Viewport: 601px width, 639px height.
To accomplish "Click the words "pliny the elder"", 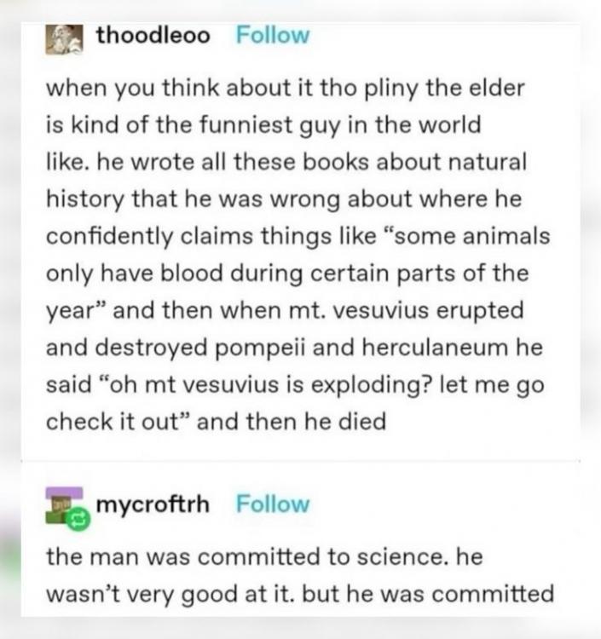I will tap(443, 89).
